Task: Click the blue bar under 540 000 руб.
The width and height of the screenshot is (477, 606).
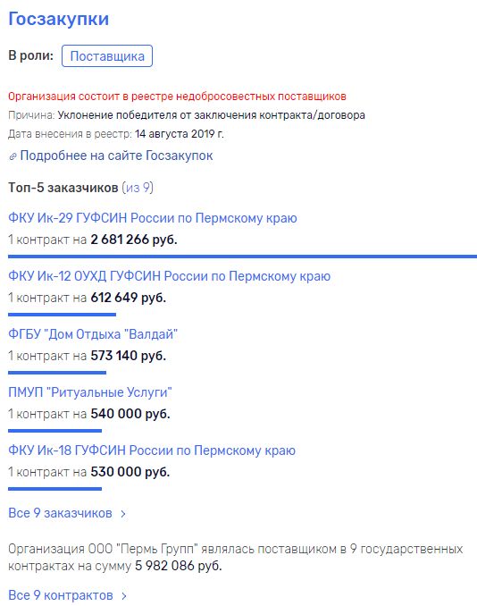Action: tap(54, 431)
